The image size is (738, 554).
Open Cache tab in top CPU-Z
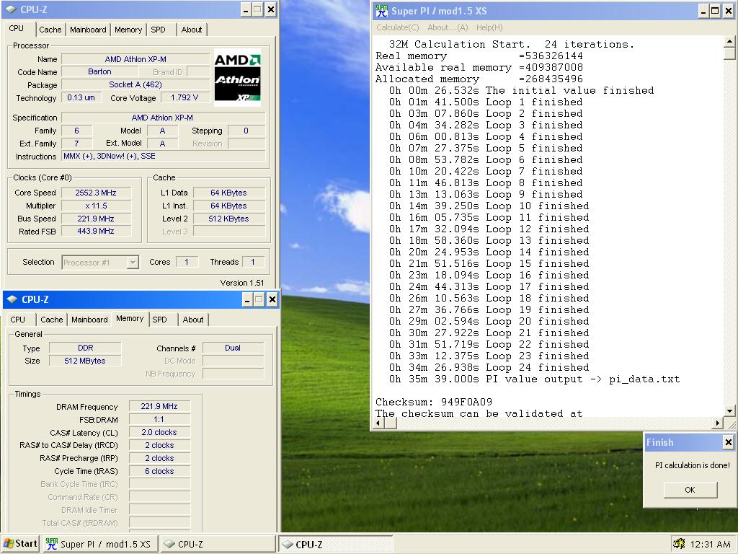(50, 30)
